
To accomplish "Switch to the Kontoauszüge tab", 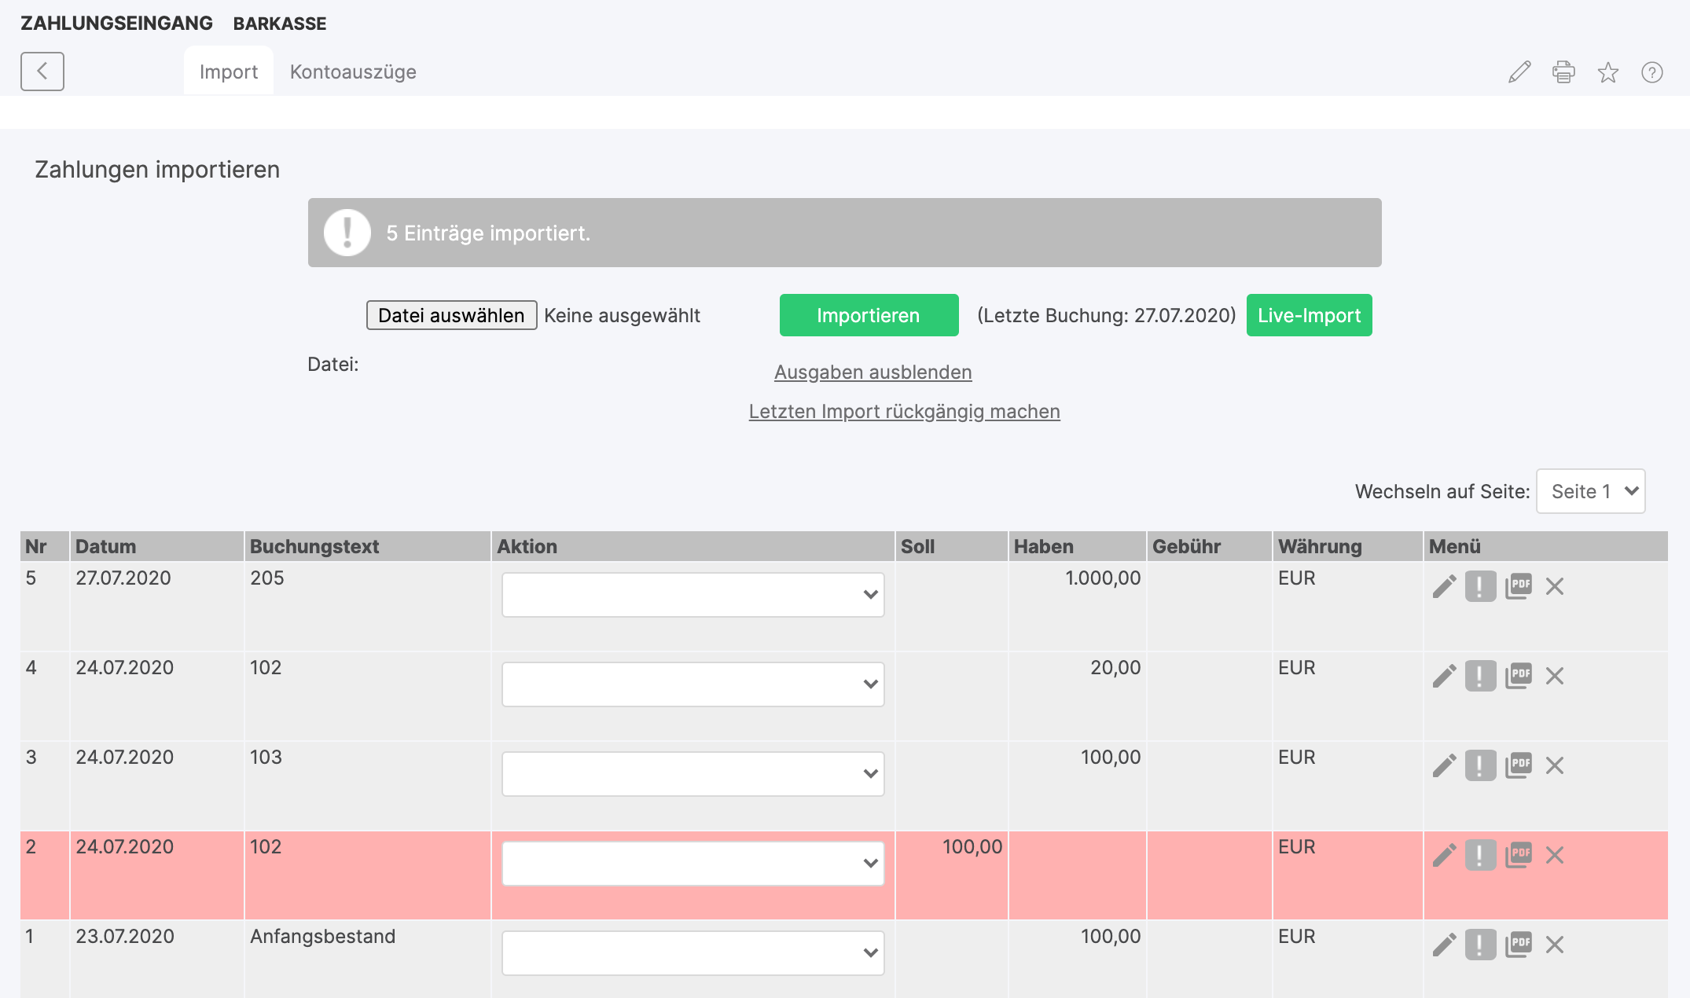I will pyautogui.click(x=353, y=72).
